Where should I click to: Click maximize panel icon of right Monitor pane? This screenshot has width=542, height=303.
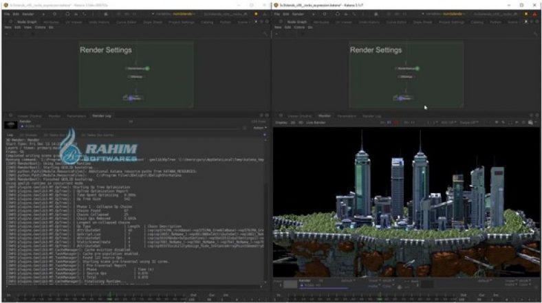pyautogui.click(x=531, y=116)
